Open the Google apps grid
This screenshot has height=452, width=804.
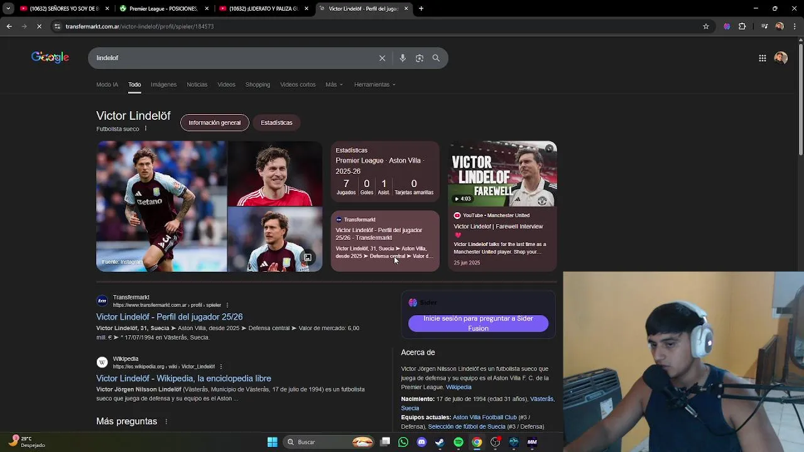click(762, 58)
